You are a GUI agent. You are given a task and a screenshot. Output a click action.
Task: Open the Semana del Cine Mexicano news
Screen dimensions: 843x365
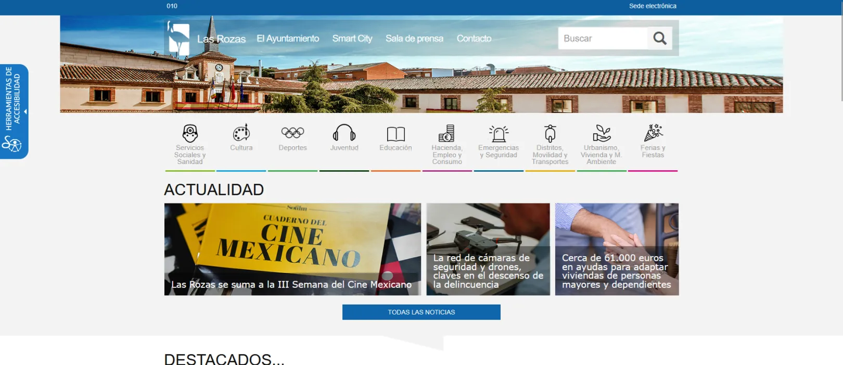[293, 249]
